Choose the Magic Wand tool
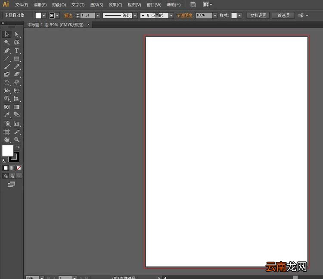Viewport: 323px width, 279px height. click(7, 42)
